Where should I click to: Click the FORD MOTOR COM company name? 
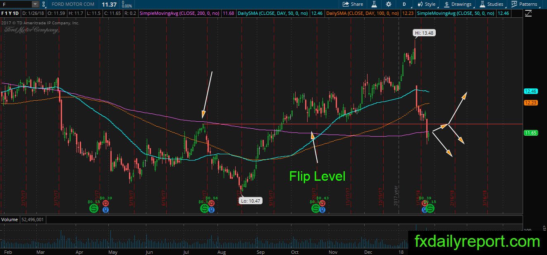(x=73, y=4)
